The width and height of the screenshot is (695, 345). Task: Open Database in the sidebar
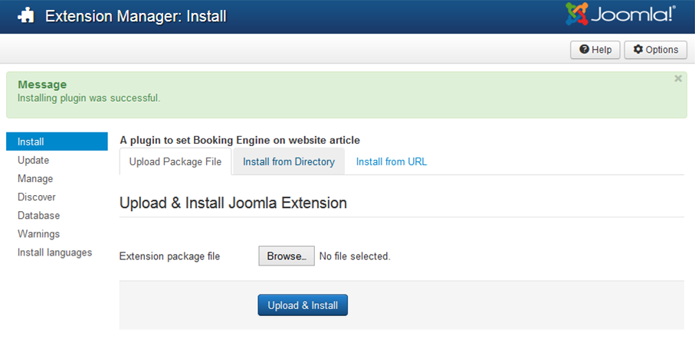pos(38,216)
